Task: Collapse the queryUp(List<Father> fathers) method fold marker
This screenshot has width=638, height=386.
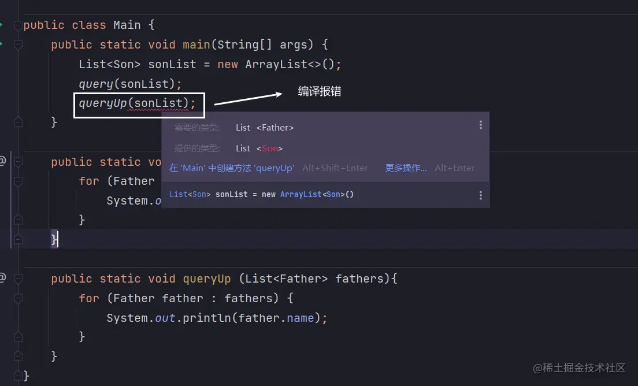Action: coord(18,279)
